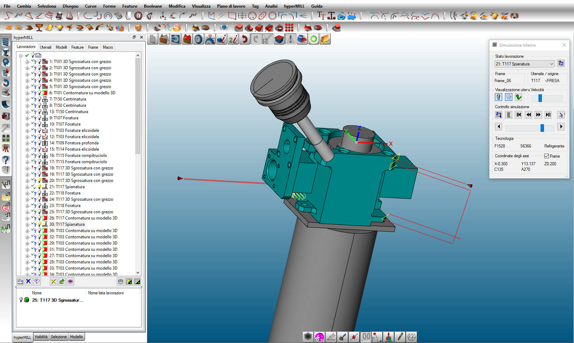Select job 30: T117 Spianatura in list
Image resolution: width=574 pixels, height=343 pixels.
tap(67, 224)
